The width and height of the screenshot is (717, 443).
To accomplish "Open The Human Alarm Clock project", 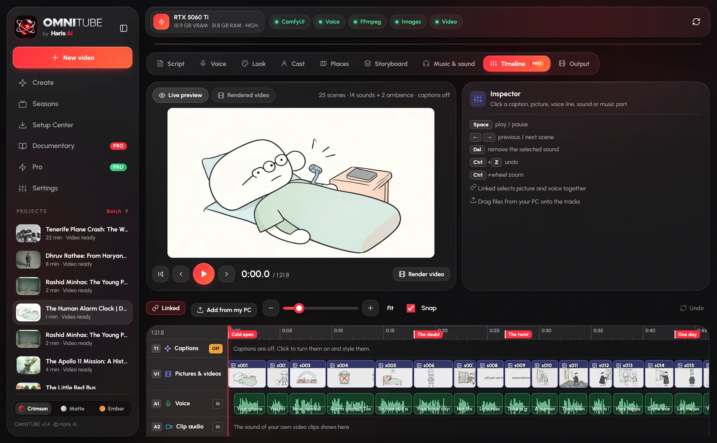I will [x=72, y=312].
